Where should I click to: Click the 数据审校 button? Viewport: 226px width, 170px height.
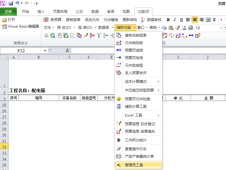click(x=151, y=20)
